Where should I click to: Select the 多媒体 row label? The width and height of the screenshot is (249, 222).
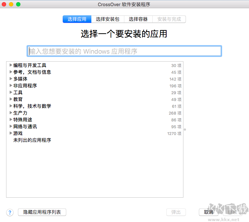coord(20,79)
